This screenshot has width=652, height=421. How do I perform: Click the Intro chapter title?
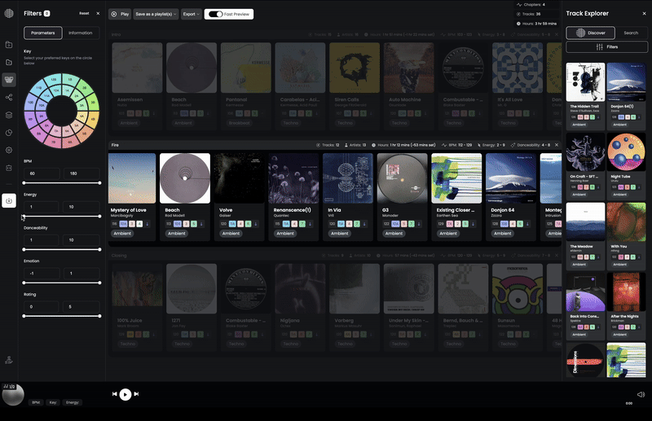[116, 34]
